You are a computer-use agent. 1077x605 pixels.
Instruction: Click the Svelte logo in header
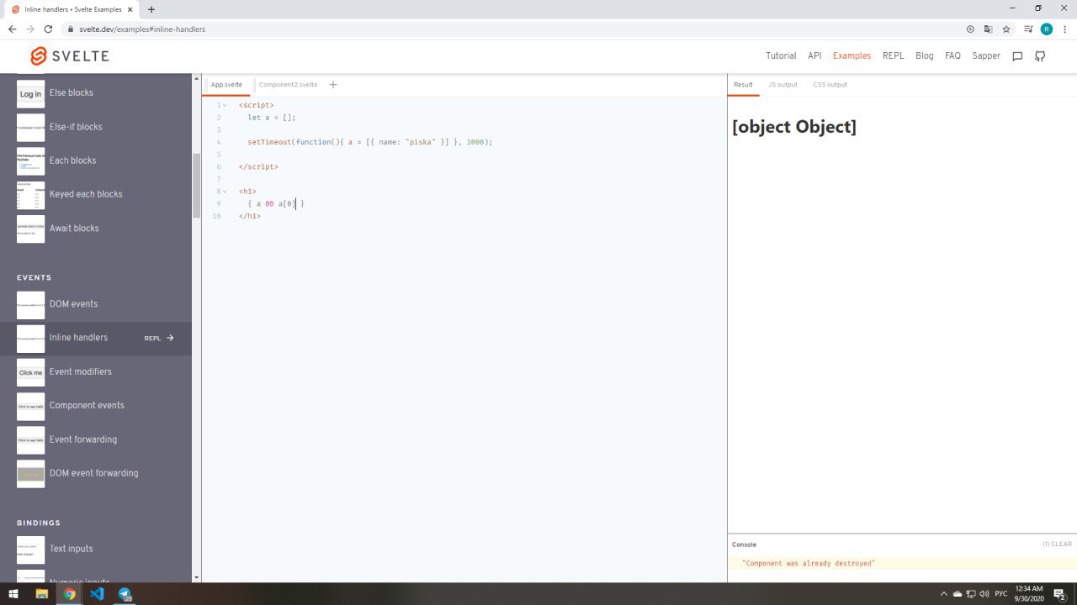(69, 56)
